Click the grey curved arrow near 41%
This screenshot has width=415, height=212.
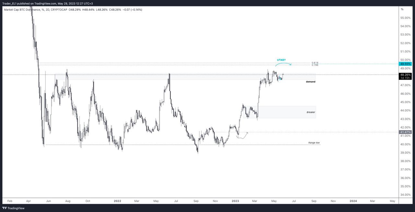tap(243, 136)
